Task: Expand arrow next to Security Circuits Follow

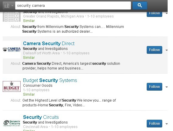Action: tap(167, 124)
